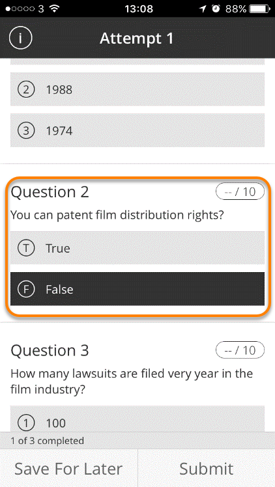Tap the circled T icon

pyautogui.click(x=26, y=248)
